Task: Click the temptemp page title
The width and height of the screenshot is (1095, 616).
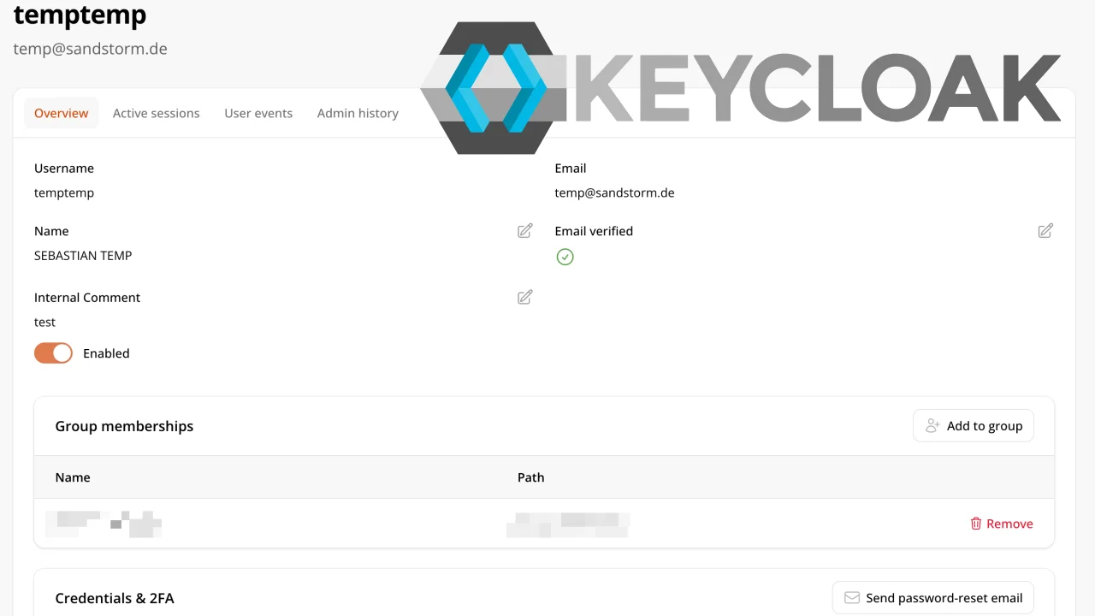Action: 80,15
